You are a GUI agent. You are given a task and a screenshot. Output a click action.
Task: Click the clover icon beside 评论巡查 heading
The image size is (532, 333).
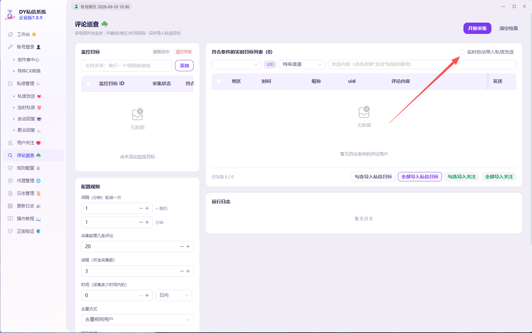104,24
